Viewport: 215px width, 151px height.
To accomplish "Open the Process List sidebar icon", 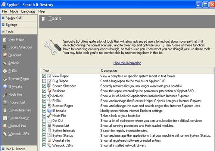I will (5, 102).
